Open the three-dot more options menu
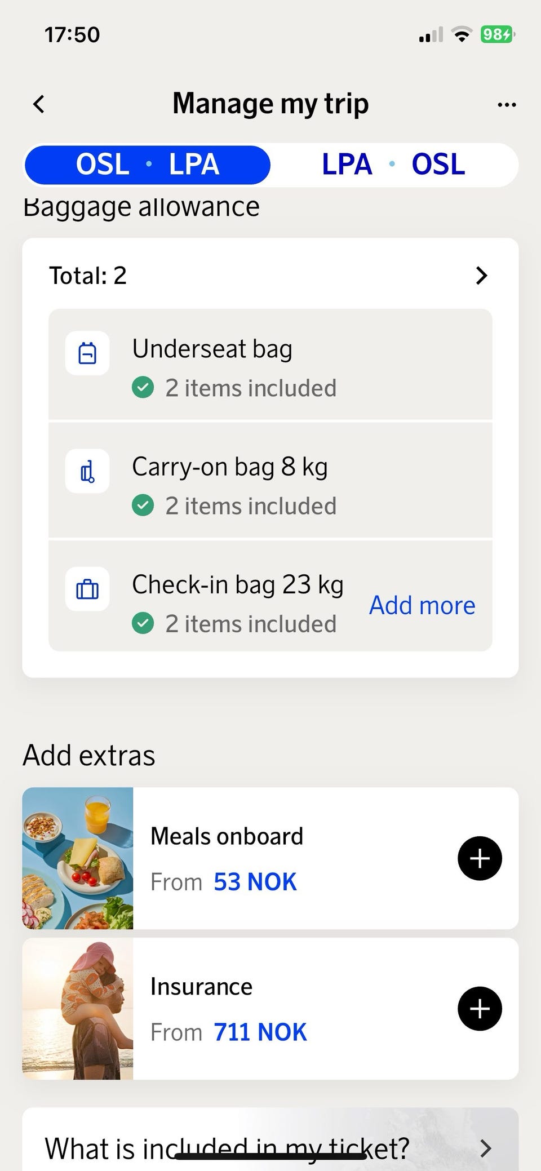 [507, 105]
